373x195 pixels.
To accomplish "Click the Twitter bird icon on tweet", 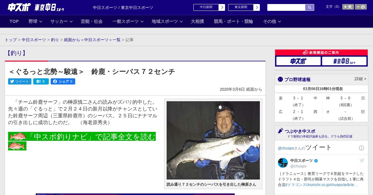I will click(x=362, y=160).
